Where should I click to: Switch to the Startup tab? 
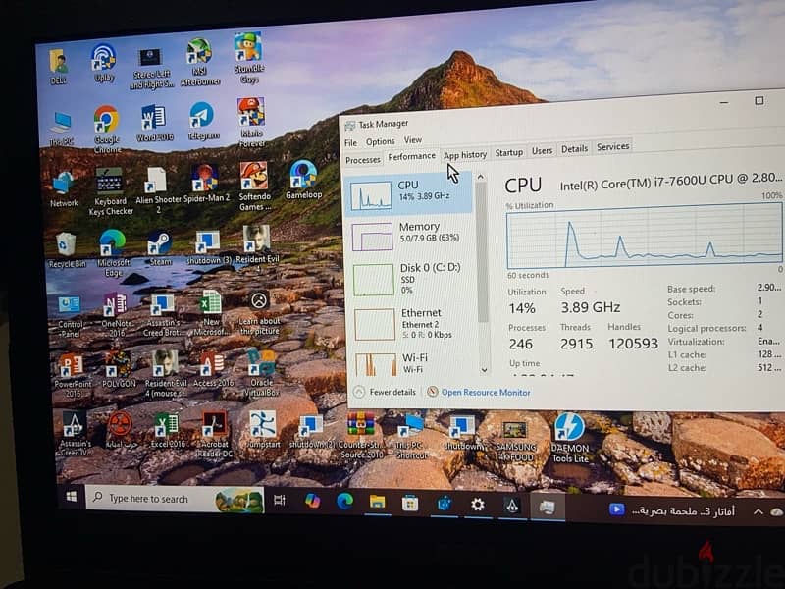[508, 152]
